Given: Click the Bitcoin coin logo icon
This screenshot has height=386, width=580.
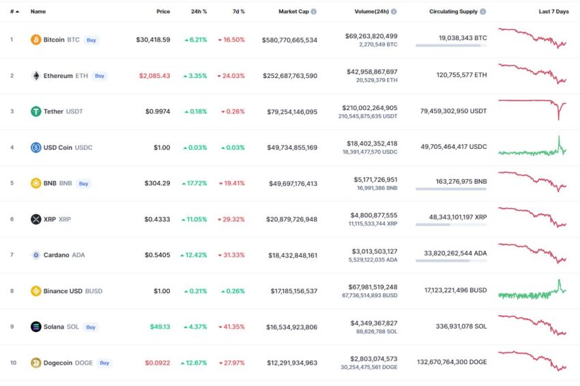Looking at the screenshot, I should (x=36, y=40).
